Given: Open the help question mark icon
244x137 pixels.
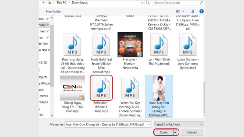Looking at the screenshot, I should pyautogui.click(x=201, y=11).
